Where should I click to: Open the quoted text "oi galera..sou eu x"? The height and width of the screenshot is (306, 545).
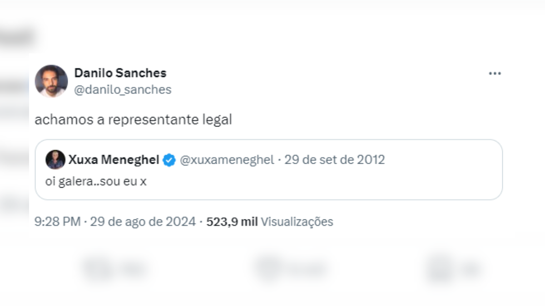point(96,182)
